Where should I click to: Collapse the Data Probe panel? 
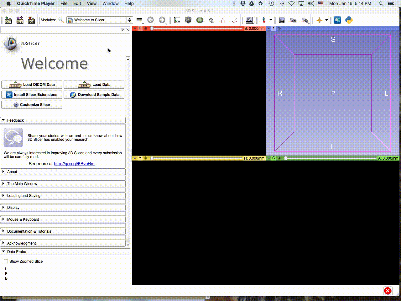65,252
